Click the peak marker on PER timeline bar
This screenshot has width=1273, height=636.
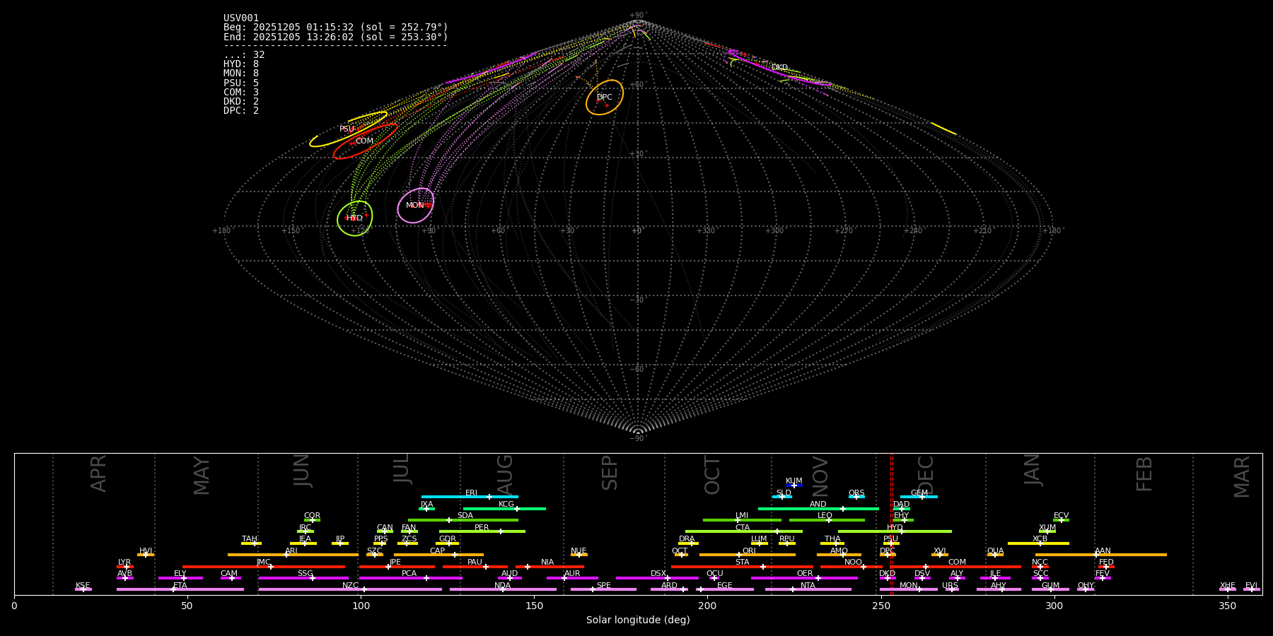(500, 531)
